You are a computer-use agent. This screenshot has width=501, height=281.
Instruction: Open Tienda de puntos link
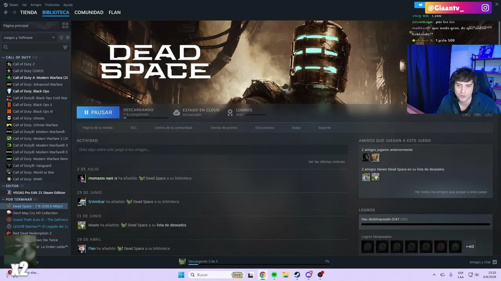point(224,128)
